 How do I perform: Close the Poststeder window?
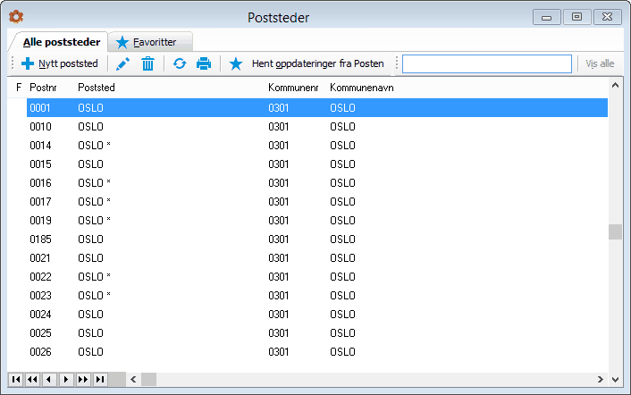(607, 17)
